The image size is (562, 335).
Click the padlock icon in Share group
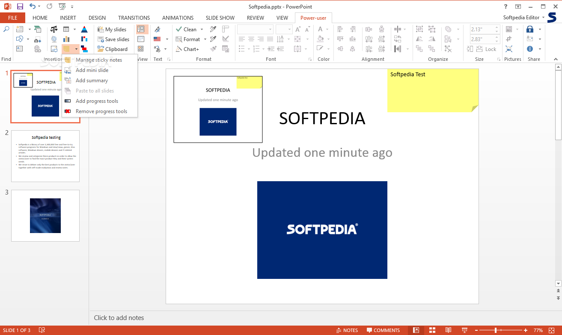[530, 29]
